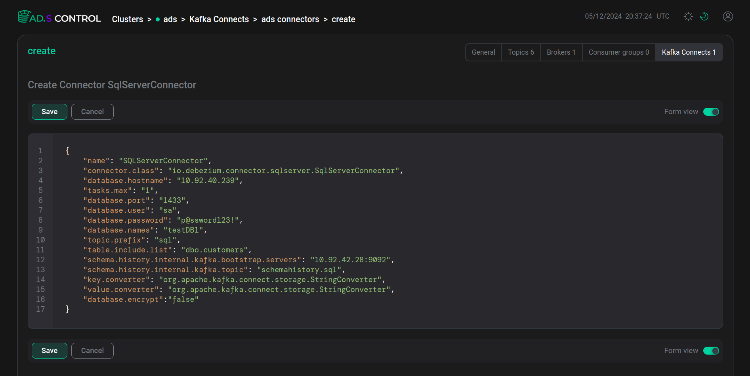Image resolution: width=750 pixels, height=376 pixels.
Task: Open Kafka Connects breadcrumb link
Action: (x=219, y=19)
